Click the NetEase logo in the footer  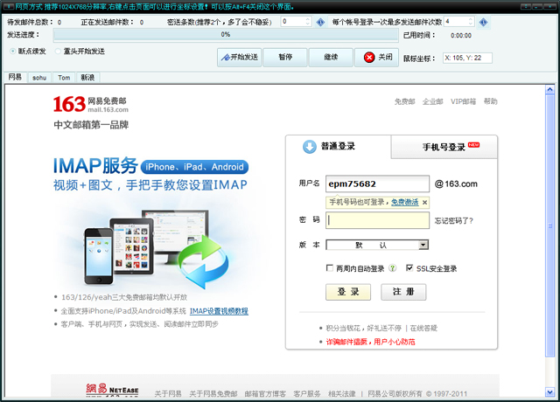(x=112, y=390)
